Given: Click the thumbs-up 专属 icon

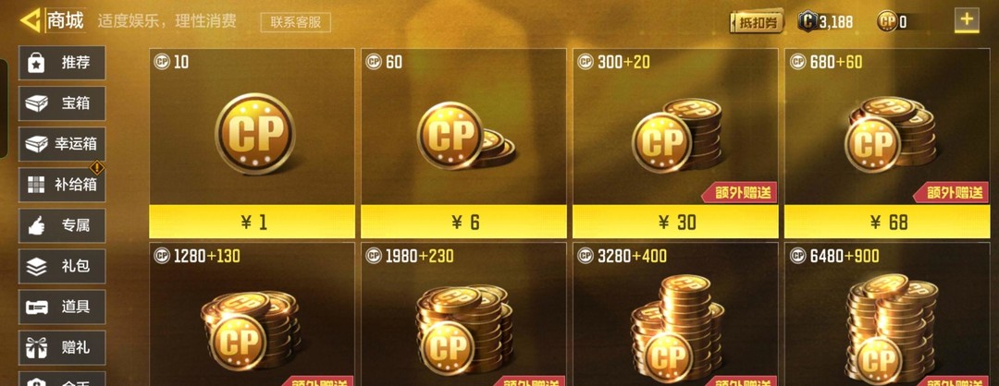Looking at the screenshot, I should coord(36,225).
